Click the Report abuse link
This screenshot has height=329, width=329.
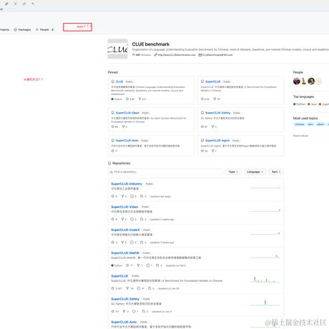tap(300, 136)
